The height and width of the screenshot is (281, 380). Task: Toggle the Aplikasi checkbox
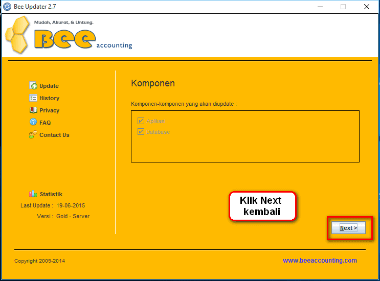click(x=141, y=121)
